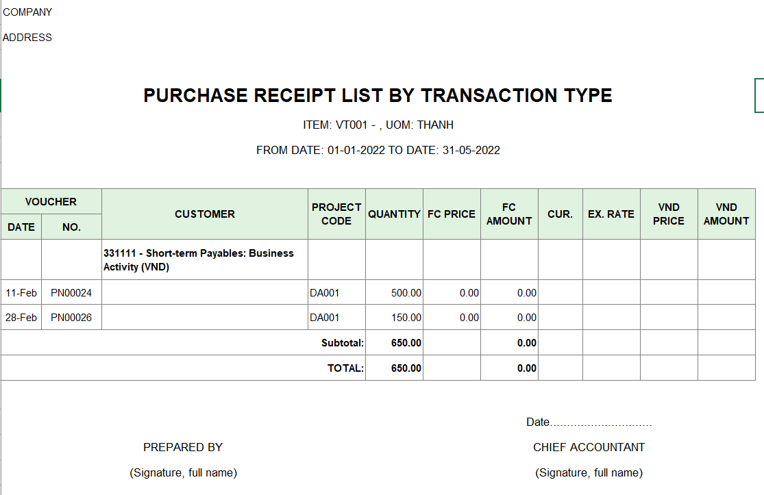Click the EX. RATE header cell
Screen dimensions: 764x495
click(x=611, y=214)
